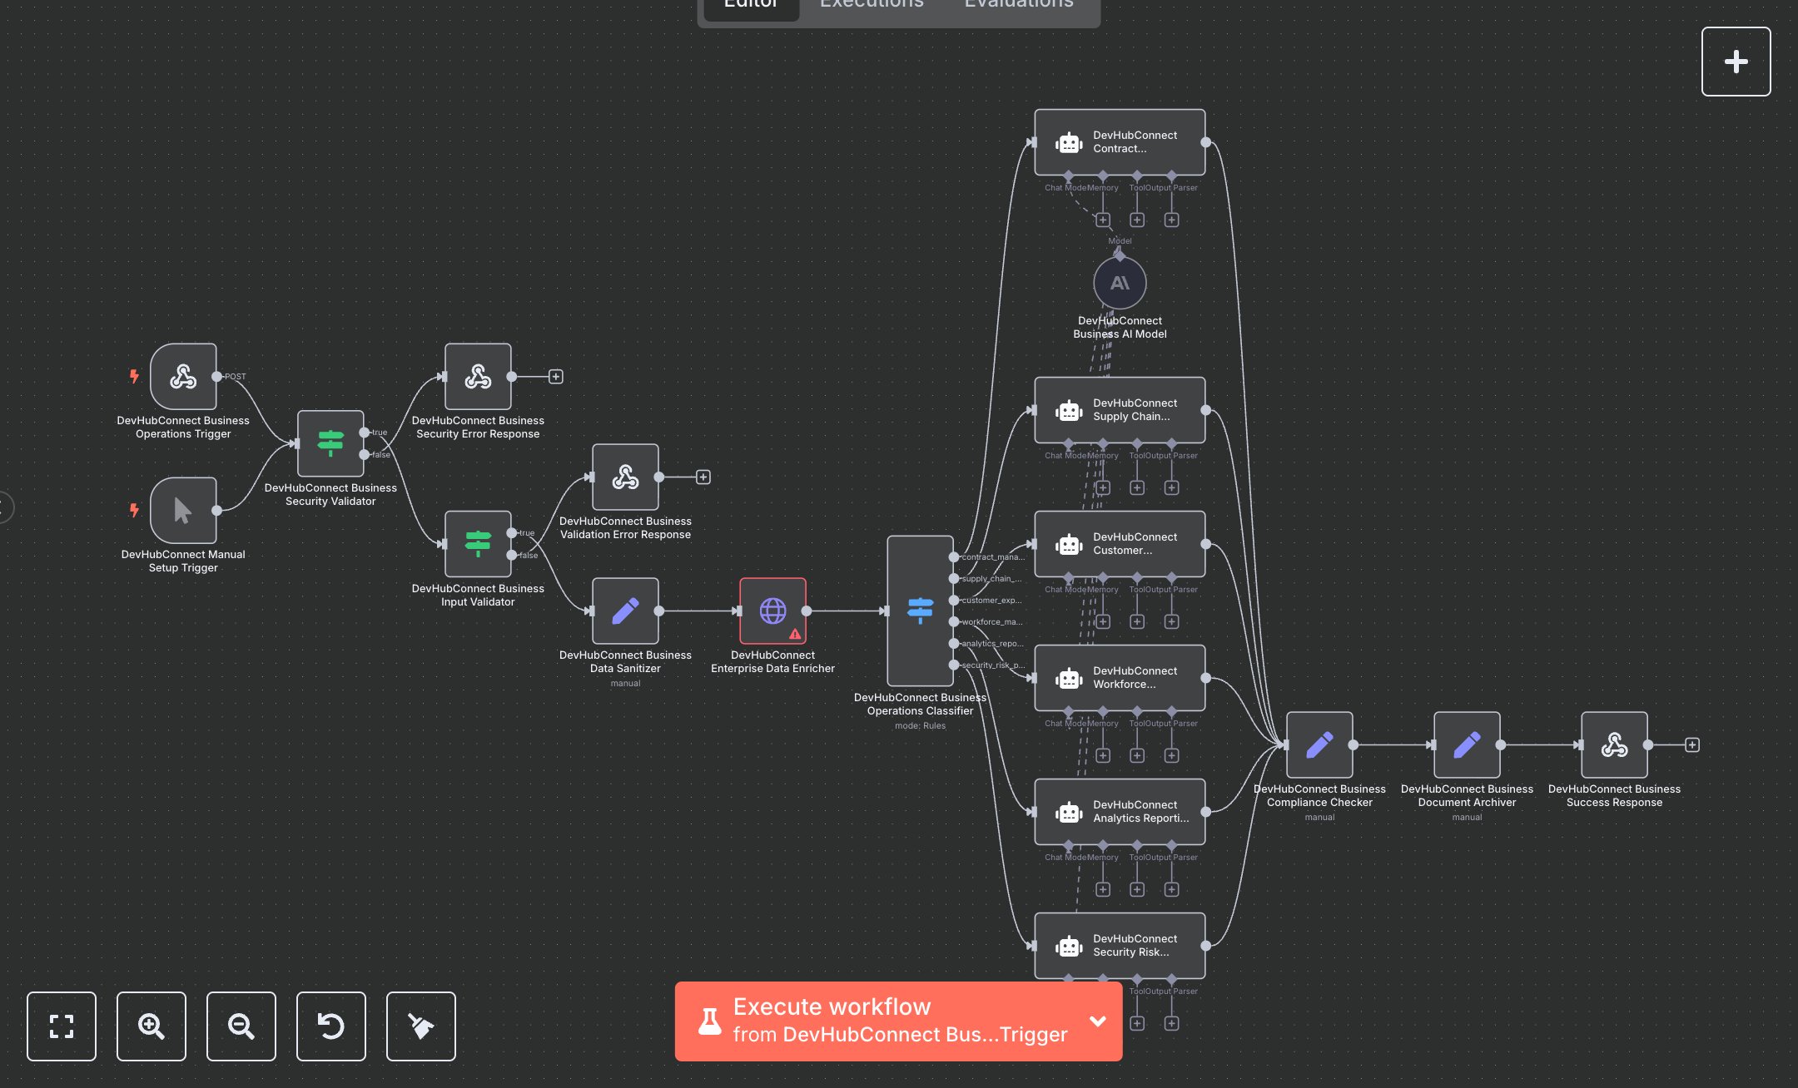Select the DevHubConnect Business AI Model node
1798x1088 pixels.
(1120, 283)
